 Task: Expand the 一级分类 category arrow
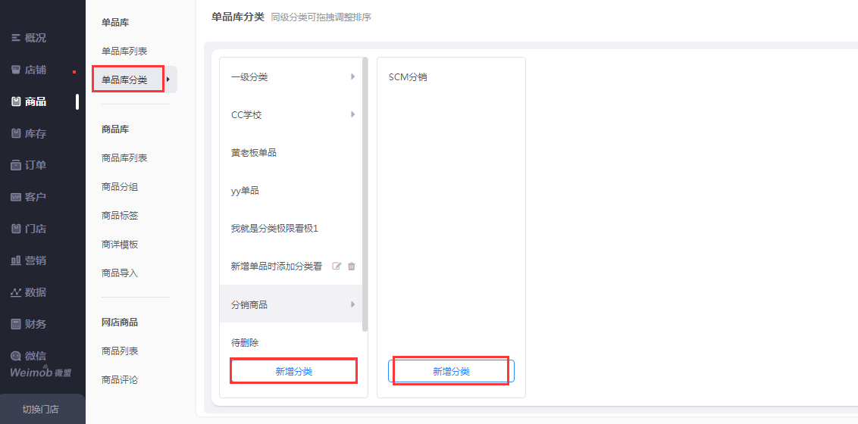point(353,76)
